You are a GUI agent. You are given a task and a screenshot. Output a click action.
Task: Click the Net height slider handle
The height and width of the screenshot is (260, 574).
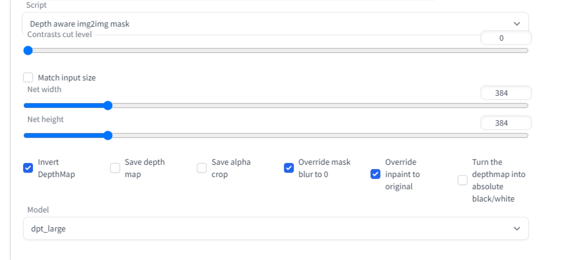[x=108, y=135]
